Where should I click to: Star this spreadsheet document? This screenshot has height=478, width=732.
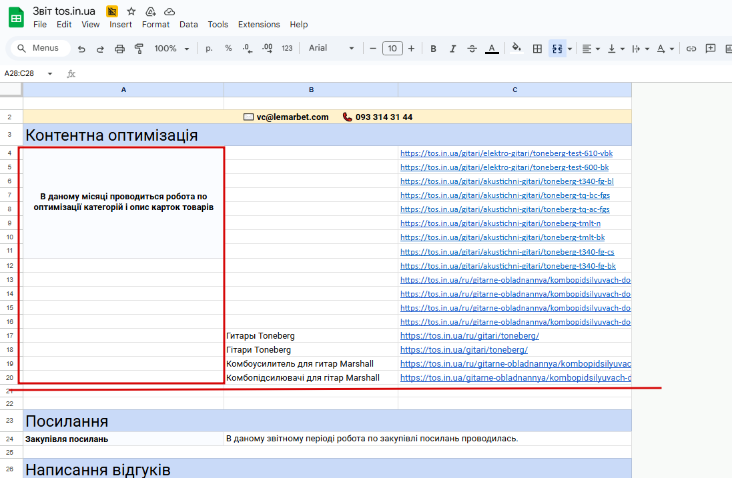tap(131, 11)
